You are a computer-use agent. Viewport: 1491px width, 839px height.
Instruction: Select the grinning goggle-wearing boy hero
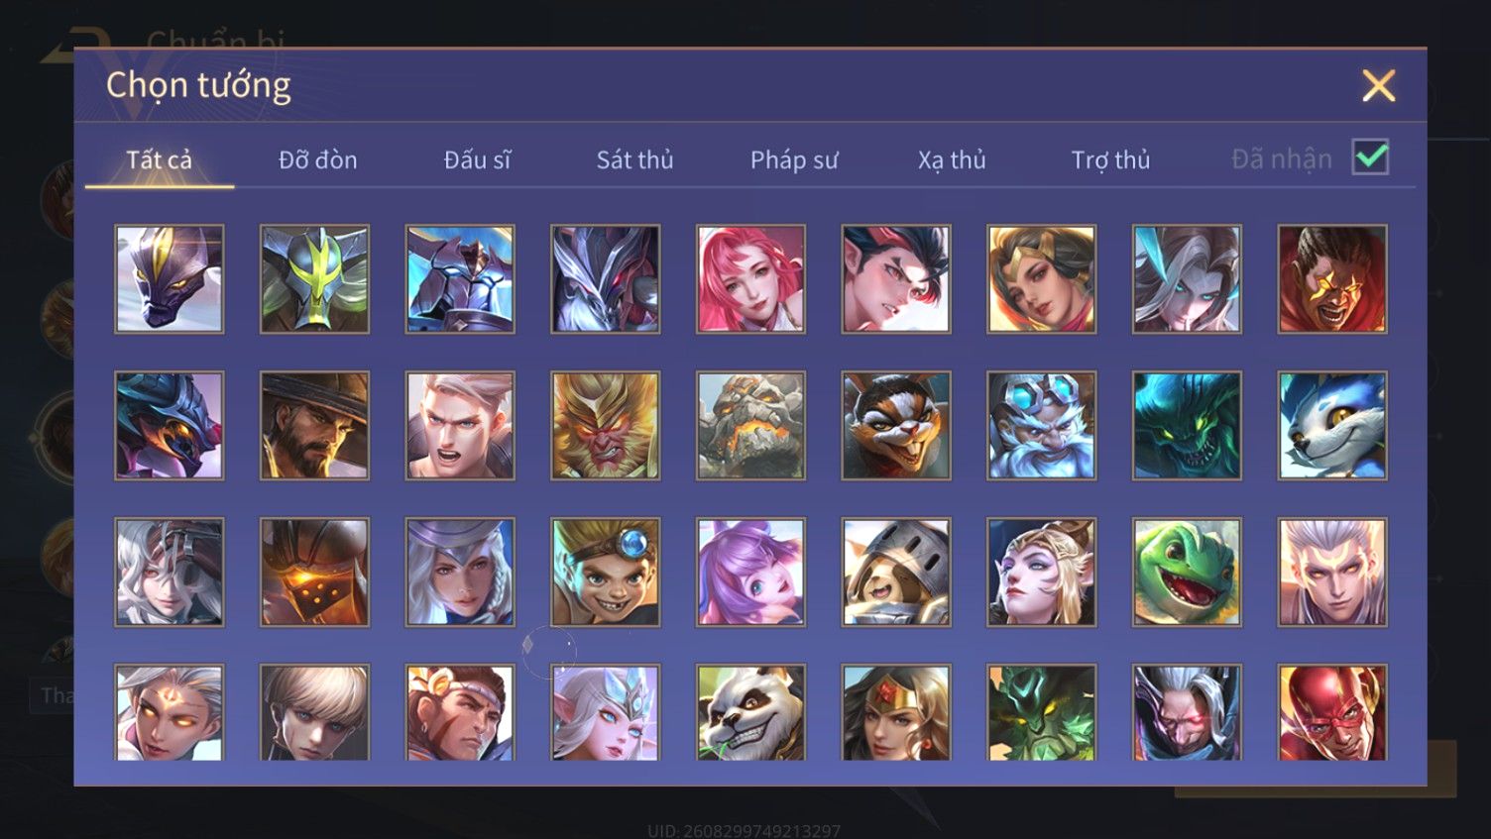click(605, 572)
